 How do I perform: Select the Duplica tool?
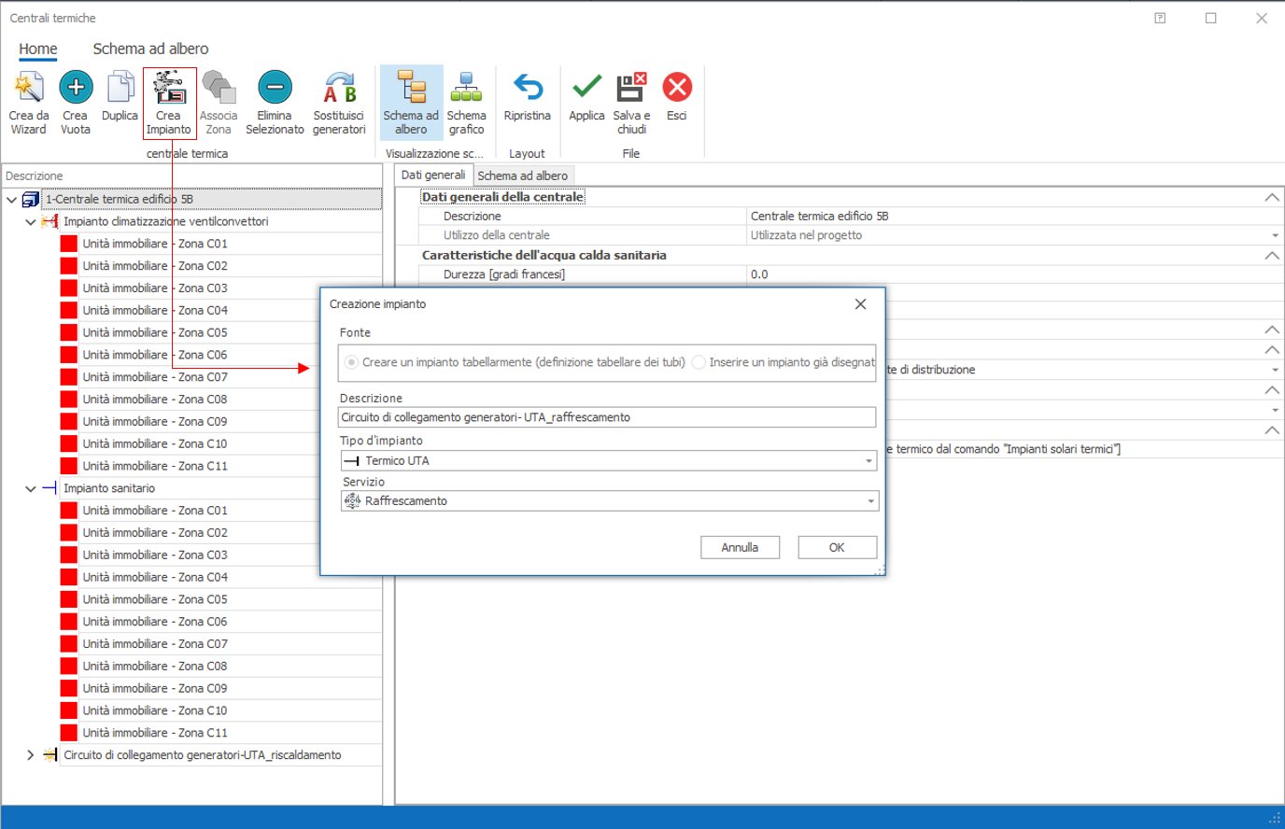click(120, 89)
